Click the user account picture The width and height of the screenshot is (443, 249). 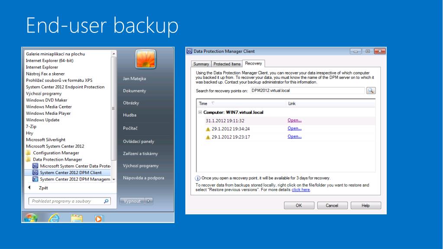(x=146, y=59)
